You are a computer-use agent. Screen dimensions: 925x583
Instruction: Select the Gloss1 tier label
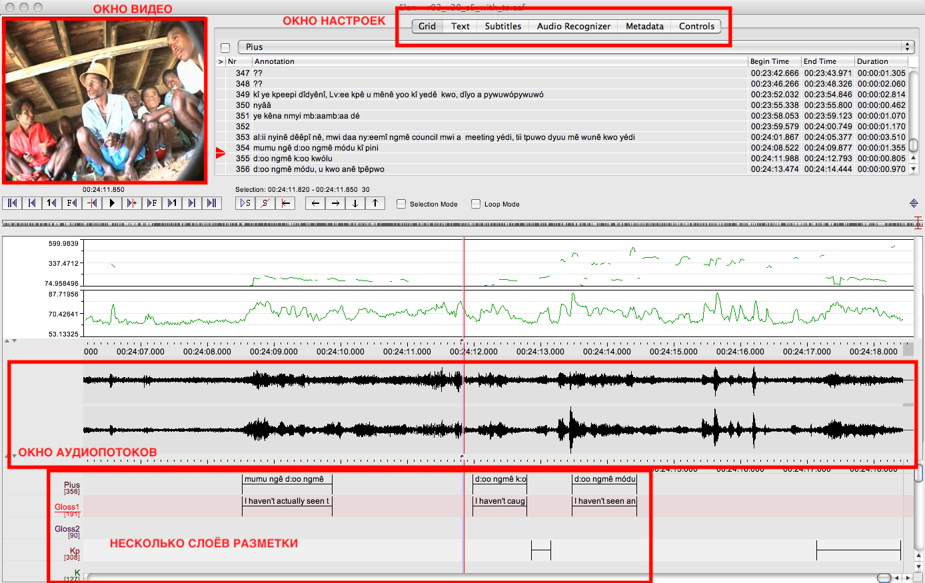[x=67, y=507]
